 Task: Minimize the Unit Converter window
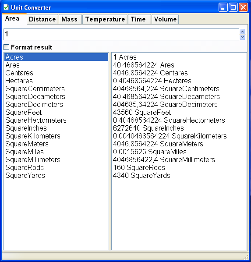223,7
